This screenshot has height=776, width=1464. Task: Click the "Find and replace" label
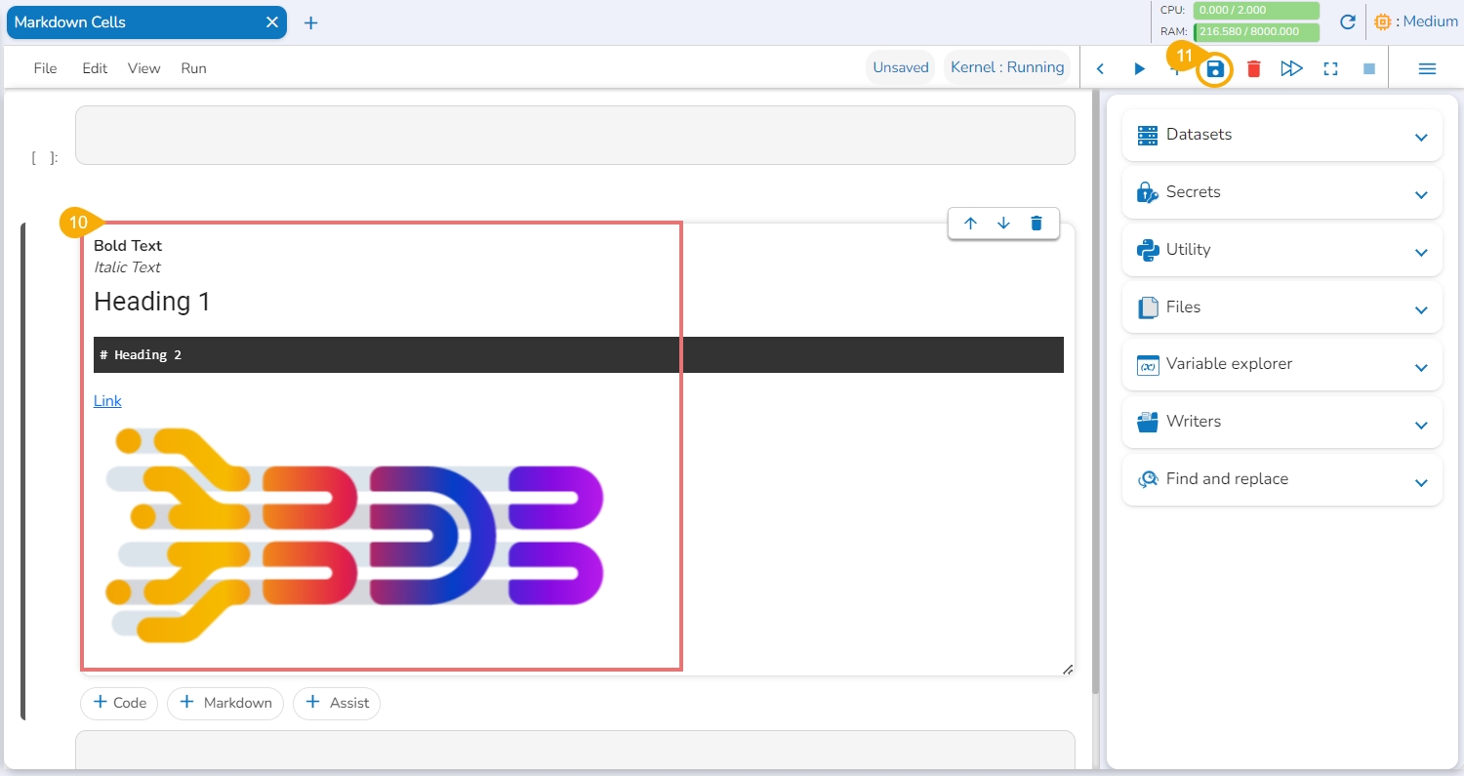[1227, 479]
